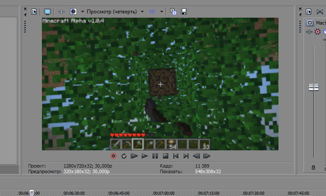326x196 pixels.
Task: Click the Master volume fader handle
Action: point(313,87)
